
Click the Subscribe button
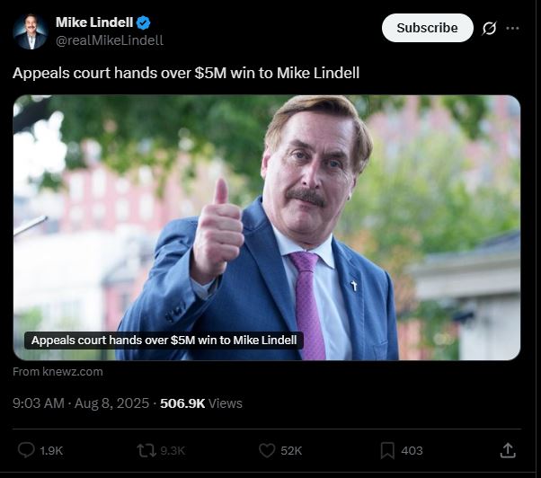coord(427,28)
